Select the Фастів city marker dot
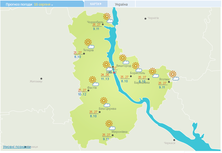Screen dimensions: 222x153 coord(88,91)
